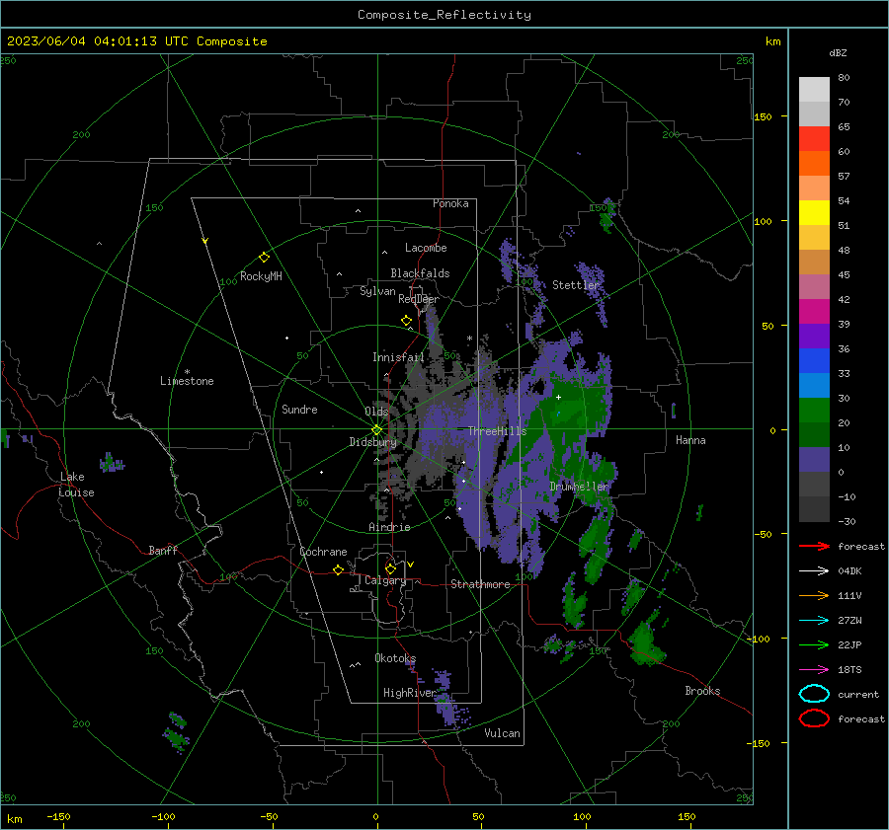
Task: Click the white plus marker in green echo
Action: [558, 397]
